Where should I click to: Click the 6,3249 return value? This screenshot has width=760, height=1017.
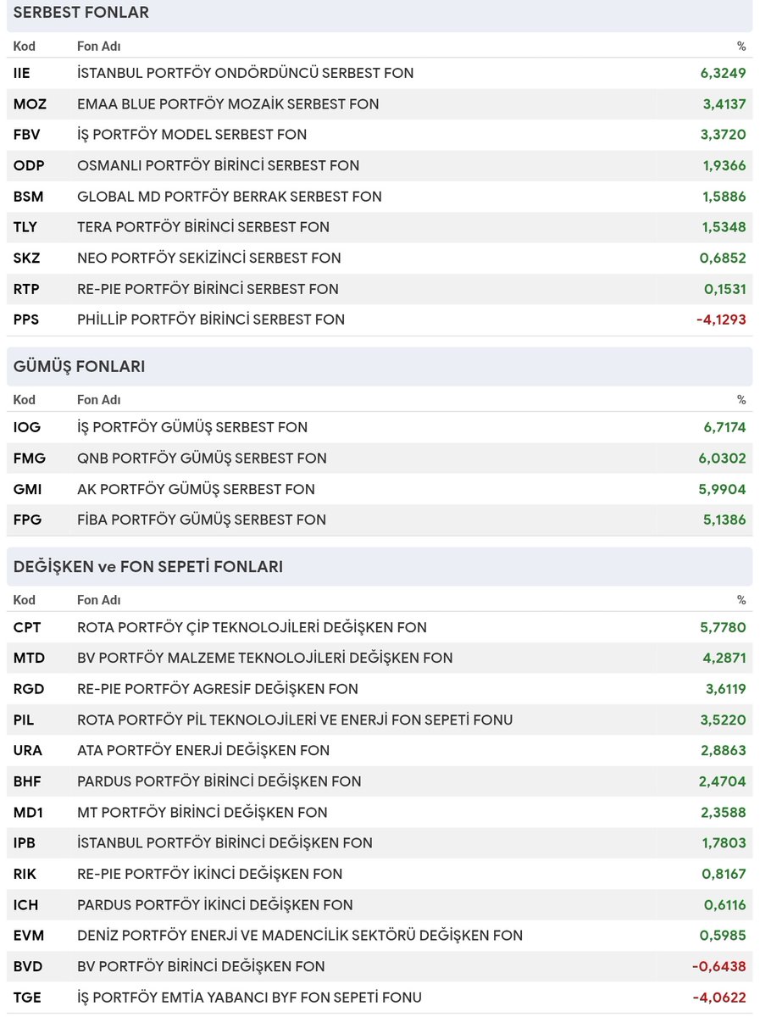point(723,73)
